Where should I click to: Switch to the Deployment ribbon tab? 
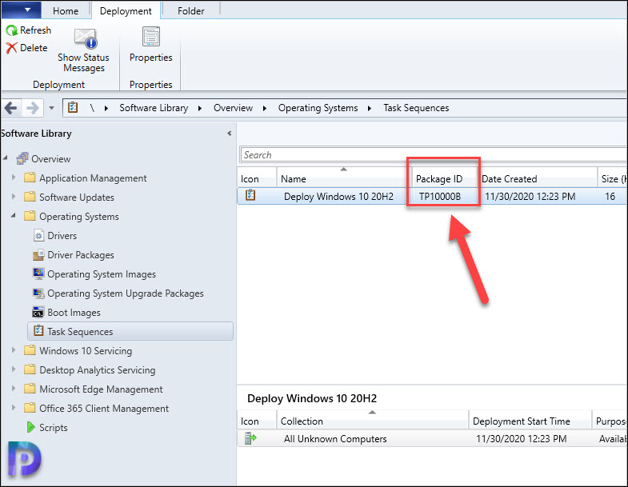(126, 11)
